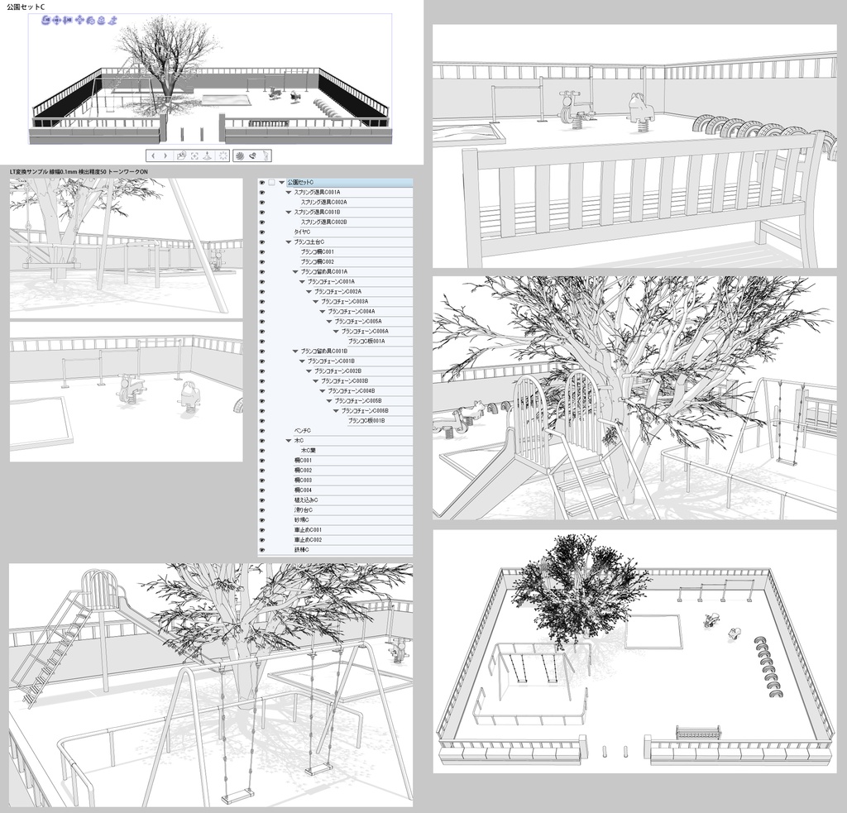Toggle visibility eye for ブランコ土台C
This screenshot has height=813, width=847.
coord(262,242)
